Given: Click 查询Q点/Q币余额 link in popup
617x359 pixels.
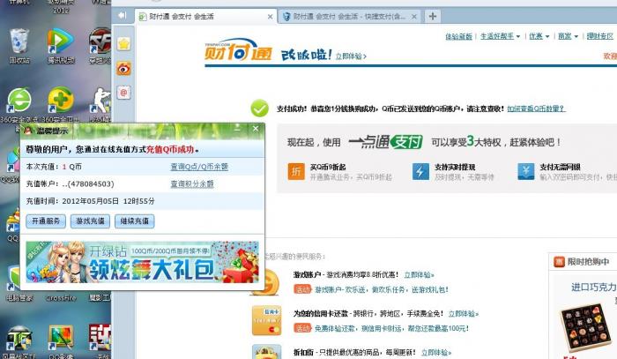Looking at the screenshot, I should 199,167.
